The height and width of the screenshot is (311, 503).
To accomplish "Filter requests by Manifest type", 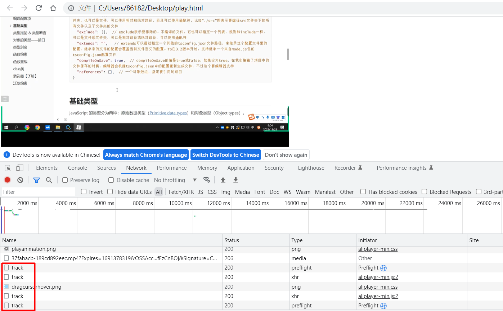I will (325, 192).
